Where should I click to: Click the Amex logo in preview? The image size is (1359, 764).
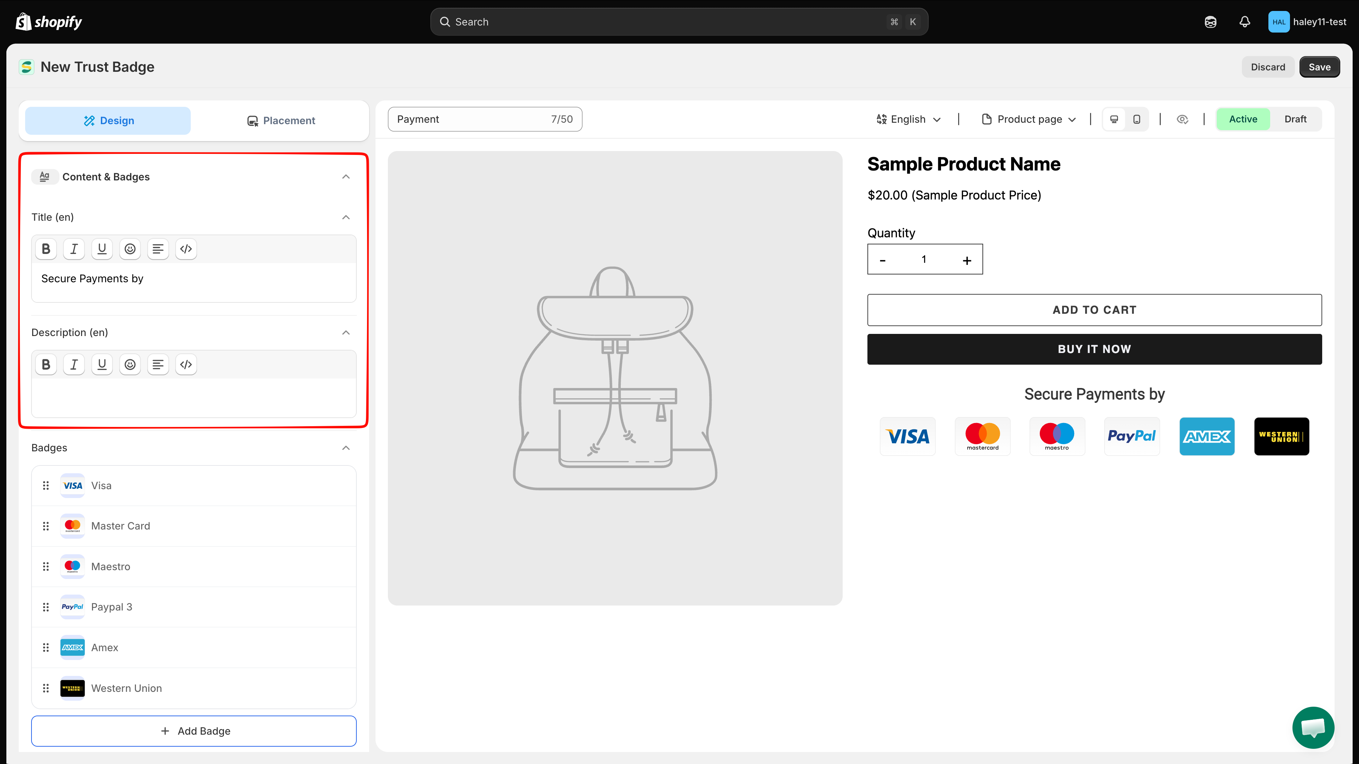click(x=1206, y=436)
